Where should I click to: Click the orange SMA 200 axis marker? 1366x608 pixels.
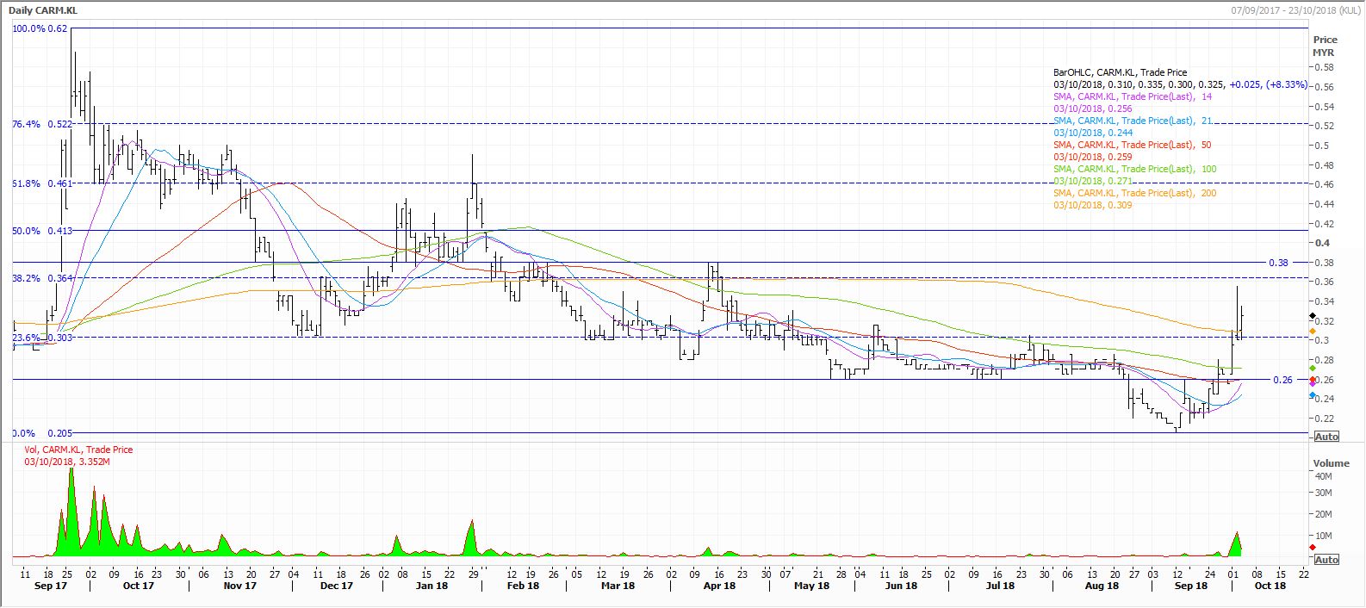(1312, 331)
